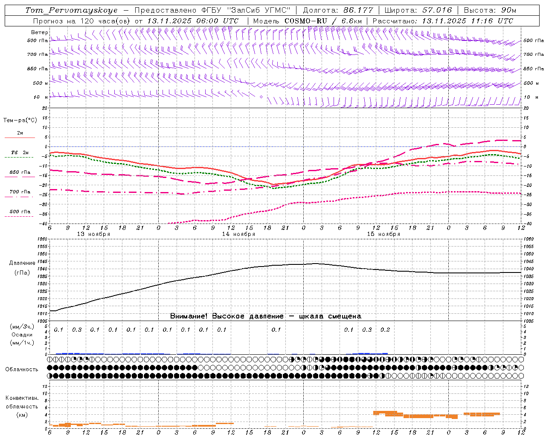This screenshot has width=546, height=436.
Task: Click the '500 м' wind level label on left
Action: (41, 83)
